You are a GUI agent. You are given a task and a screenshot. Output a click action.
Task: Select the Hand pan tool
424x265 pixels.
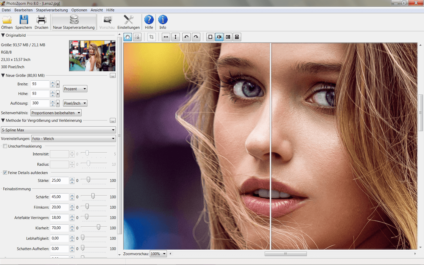[128, 37]
